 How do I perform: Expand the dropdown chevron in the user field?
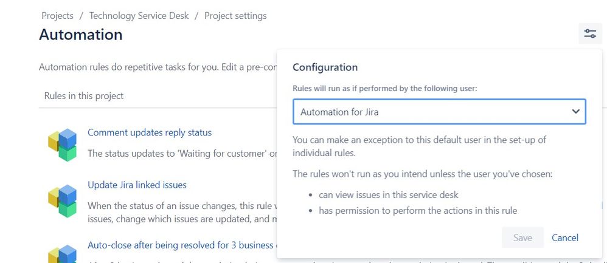pos(575,111)
